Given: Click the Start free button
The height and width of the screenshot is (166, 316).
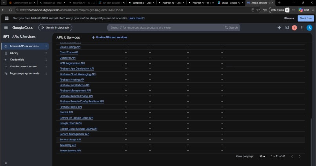Looking at the screenshot, I should [x=305, y=18].
